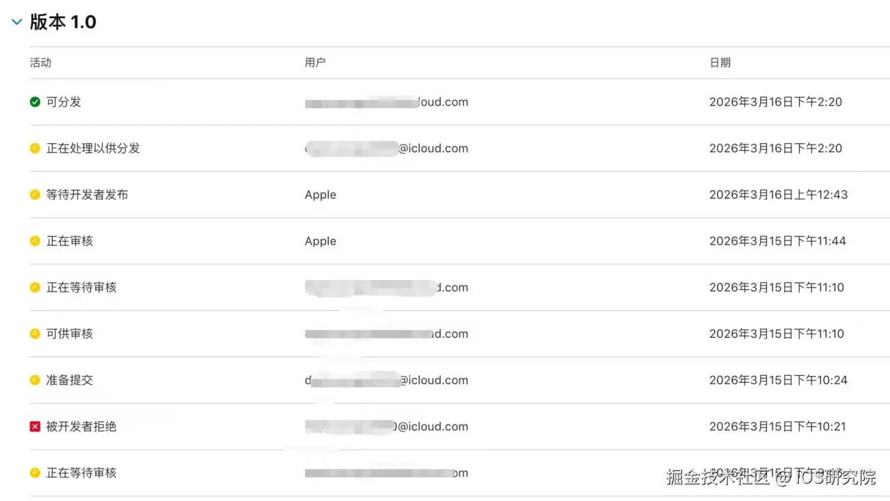Collapse the 版本 1.0 section chevron
890x501 pixels.
[17, 22]
